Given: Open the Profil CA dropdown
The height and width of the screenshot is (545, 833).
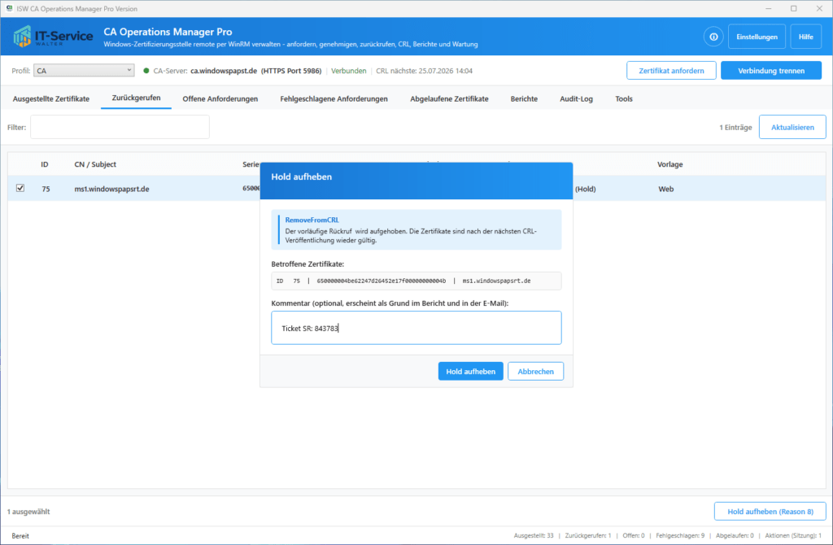Looking at the screenshot, I should [84, 70].
